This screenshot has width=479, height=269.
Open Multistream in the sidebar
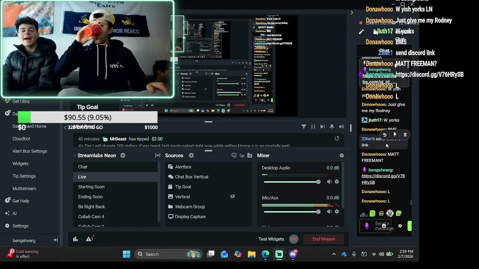[24, 189]
